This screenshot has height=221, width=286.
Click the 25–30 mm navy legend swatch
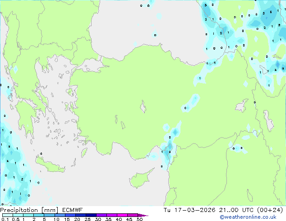(91, 215)
